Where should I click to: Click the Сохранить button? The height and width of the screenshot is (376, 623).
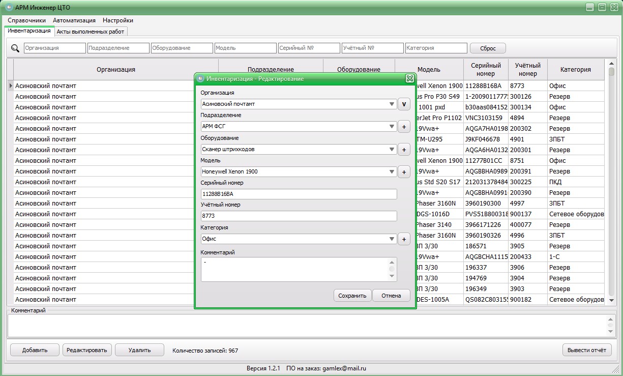pos(352,296)
